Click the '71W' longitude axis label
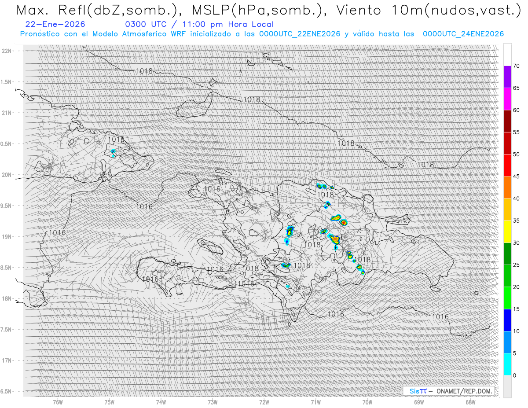Viewport: 528px width, 408px height. tap(315, 402)
